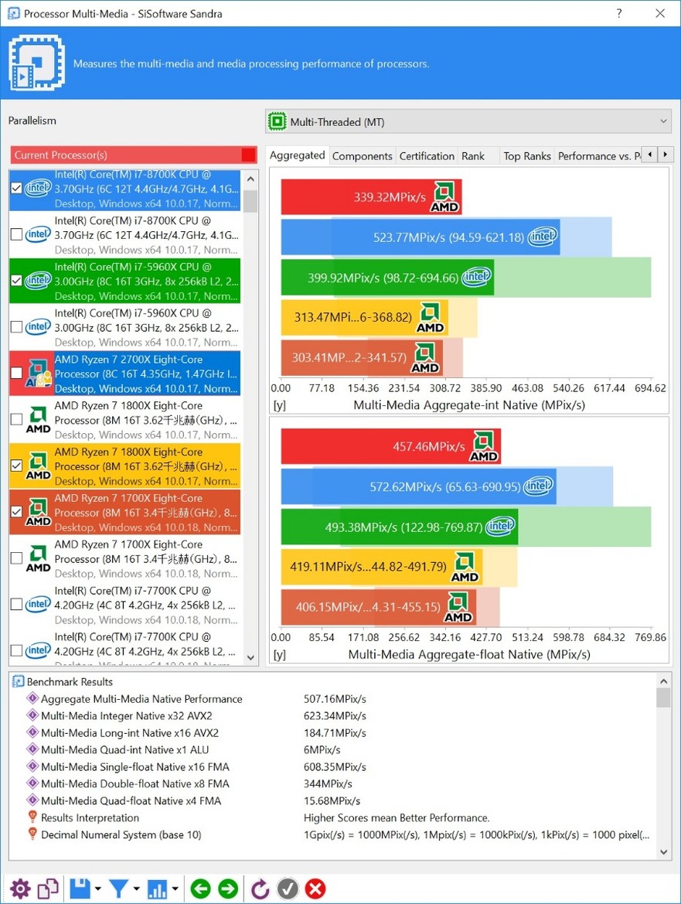Image resolution: width=681 pixels, height=904 pixels.
Task: Click the Current Processor(s) header bar
Action: point(134,155)
